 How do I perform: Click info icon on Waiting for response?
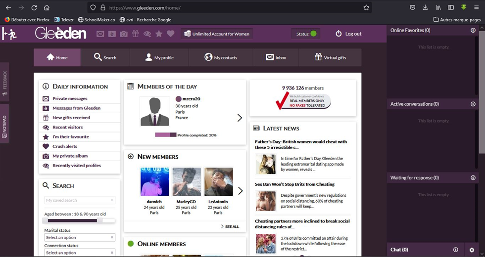coord(473,177)
